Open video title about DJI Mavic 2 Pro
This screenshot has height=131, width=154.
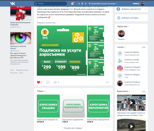pyautogui.click(x=131, y=114)
